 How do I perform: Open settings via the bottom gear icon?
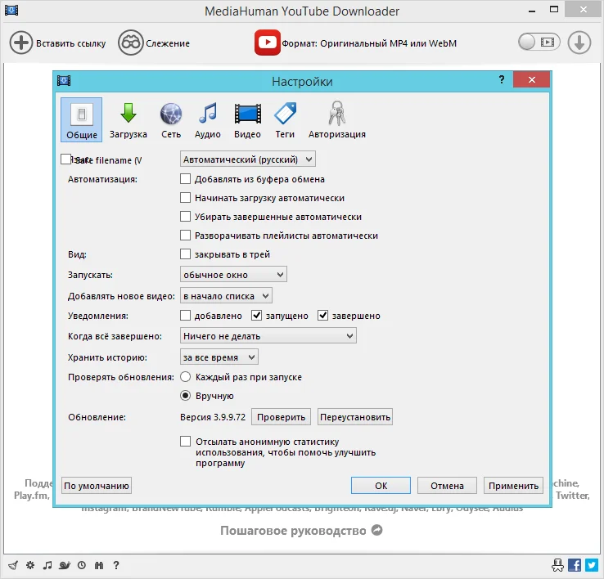(x=30, y=565)
